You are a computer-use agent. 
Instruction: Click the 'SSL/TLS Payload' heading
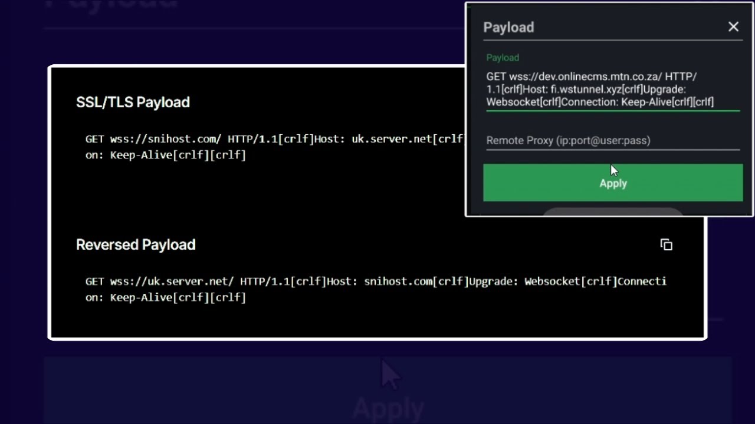tap(133, 102)
